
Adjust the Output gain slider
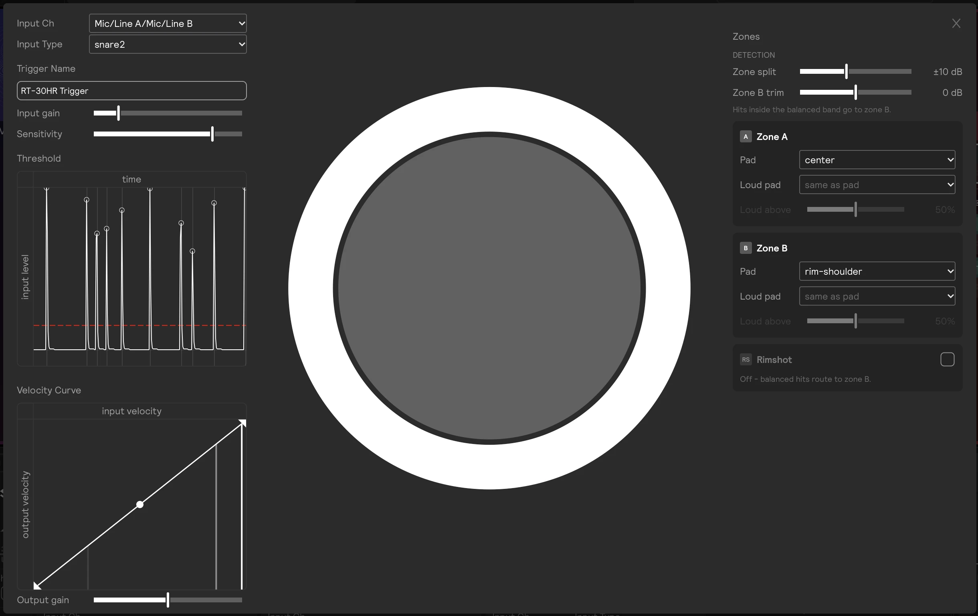pyautogui.click(x=168, y=600)
